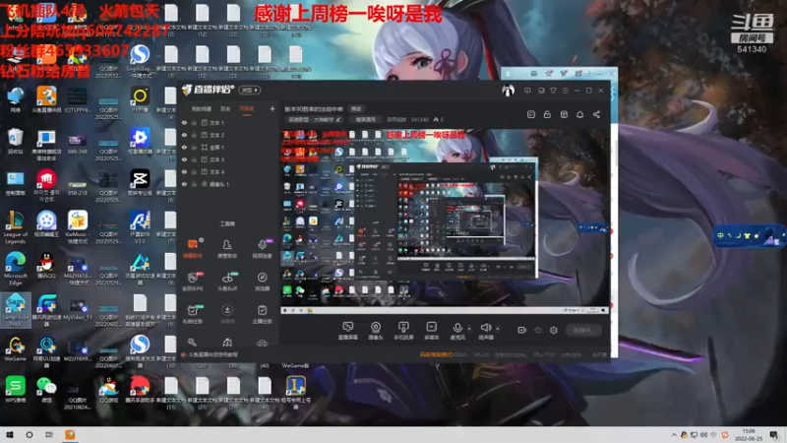
Task: Open League of Legends desktop shortcut
Action: [x=15, y=227]
